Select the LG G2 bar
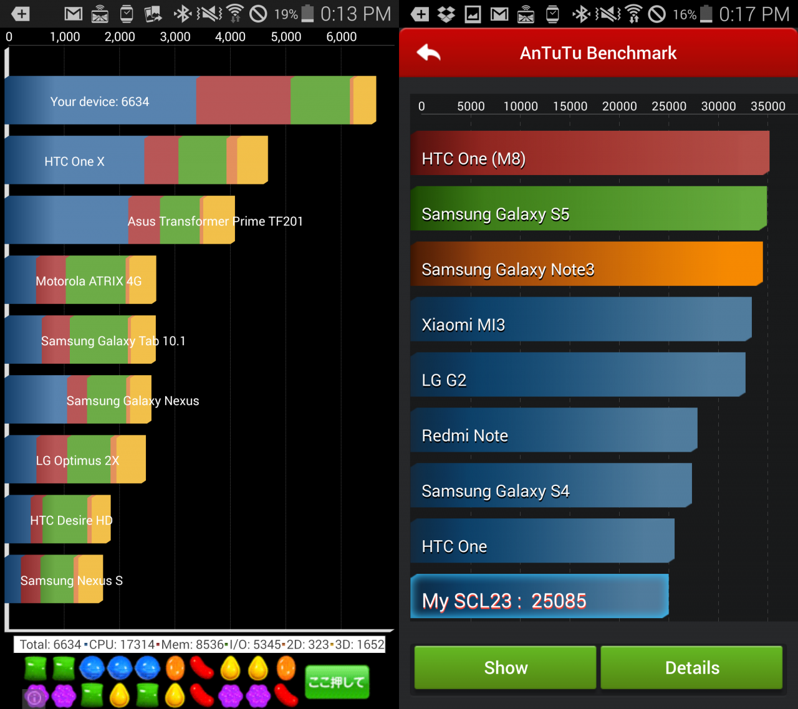Screen dimensions: 798x709 pyautogui.click(x=578, y=374)
